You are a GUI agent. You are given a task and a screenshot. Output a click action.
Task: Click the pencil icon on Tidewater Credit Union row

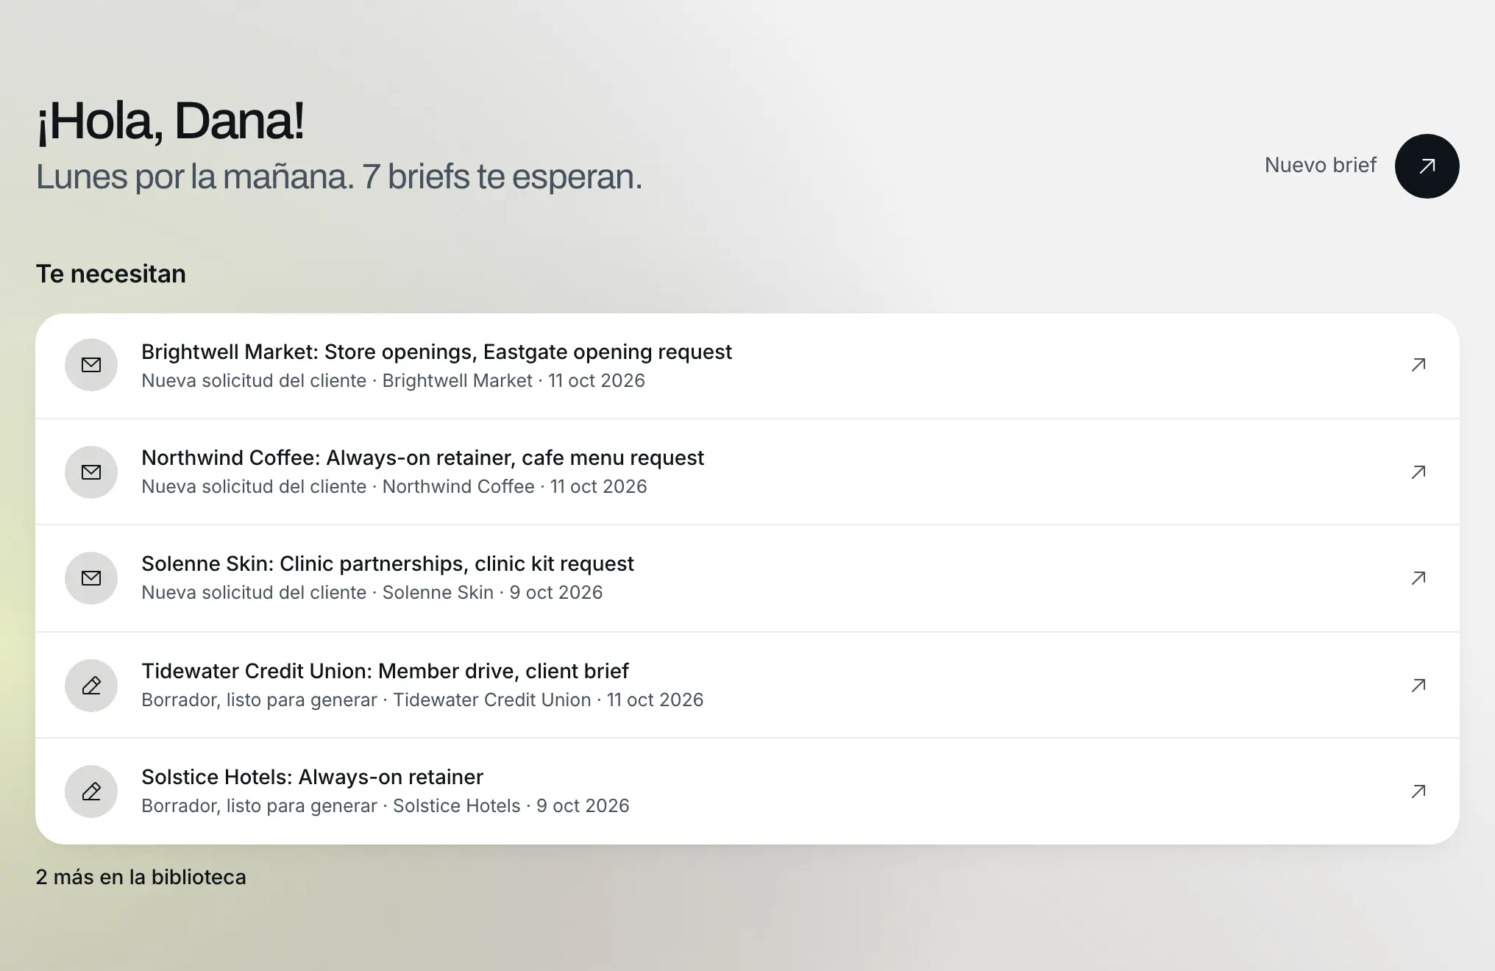click(91, 686)
